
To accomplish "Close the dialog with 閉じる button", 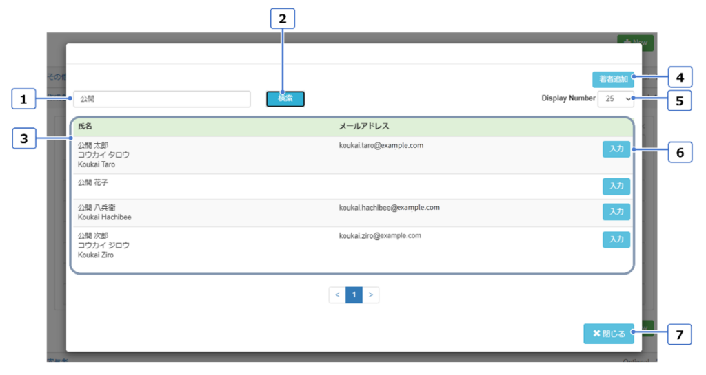I will 608,334.
